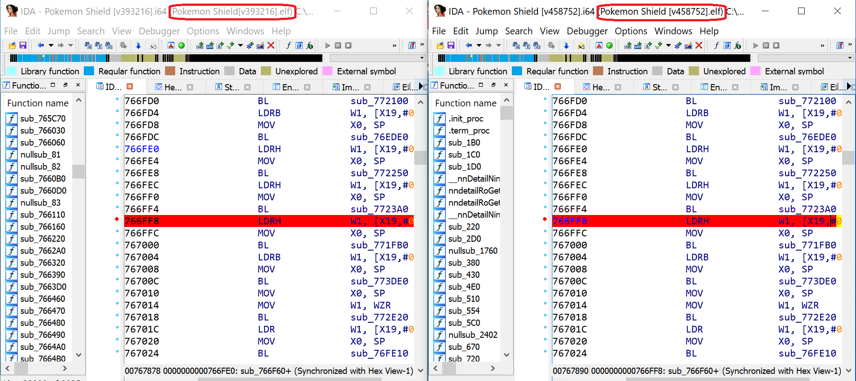Viewport: 856px width, 381px height.
Task: Click Jump back arrow in right IDA window
Action: tap(469, 45)
